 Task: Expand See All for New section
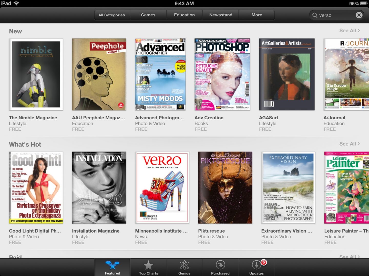350,31
